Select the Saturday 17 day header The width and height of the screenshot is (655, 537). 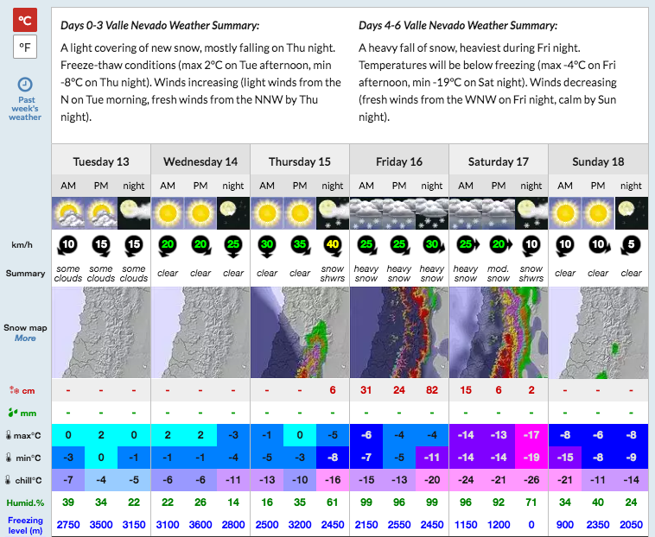[x=499, y=161]
